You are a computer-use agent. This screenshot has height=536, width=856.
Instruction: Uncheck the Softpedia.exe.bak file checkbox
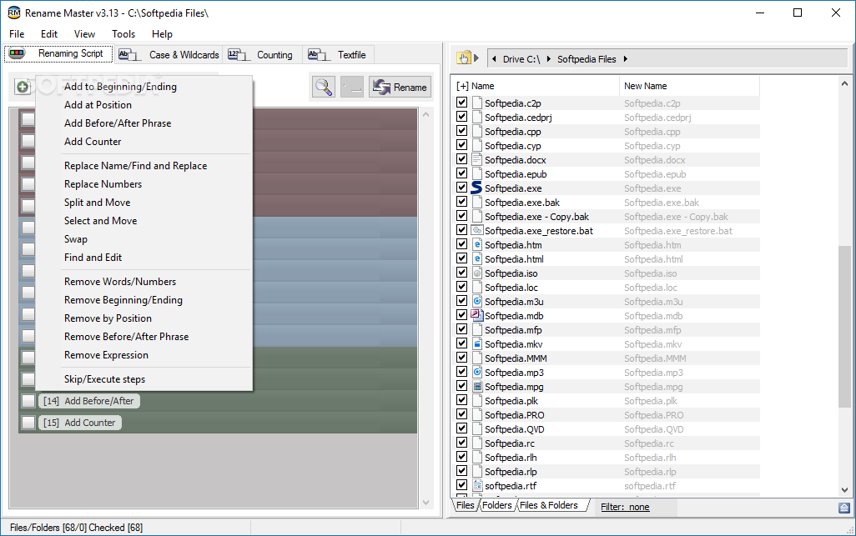click(462, 202)
